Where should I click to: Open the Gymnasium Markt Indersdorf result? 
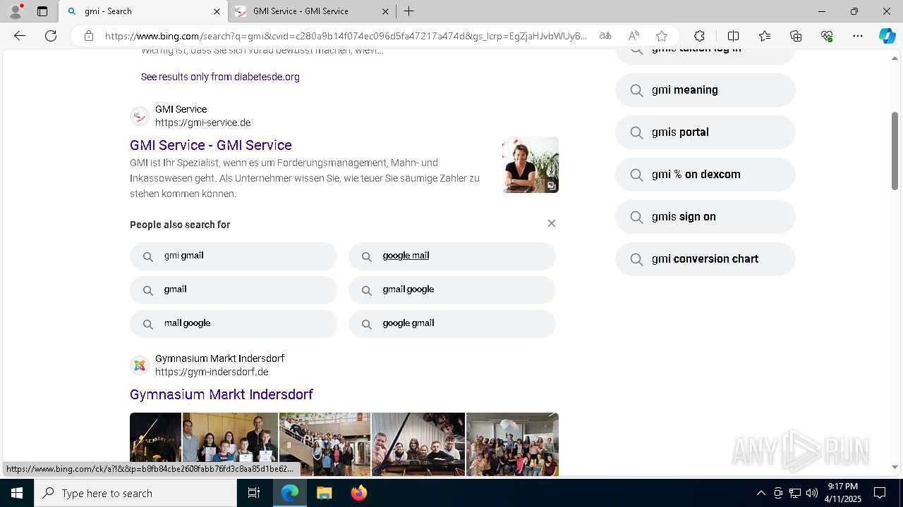click(222, 394)
